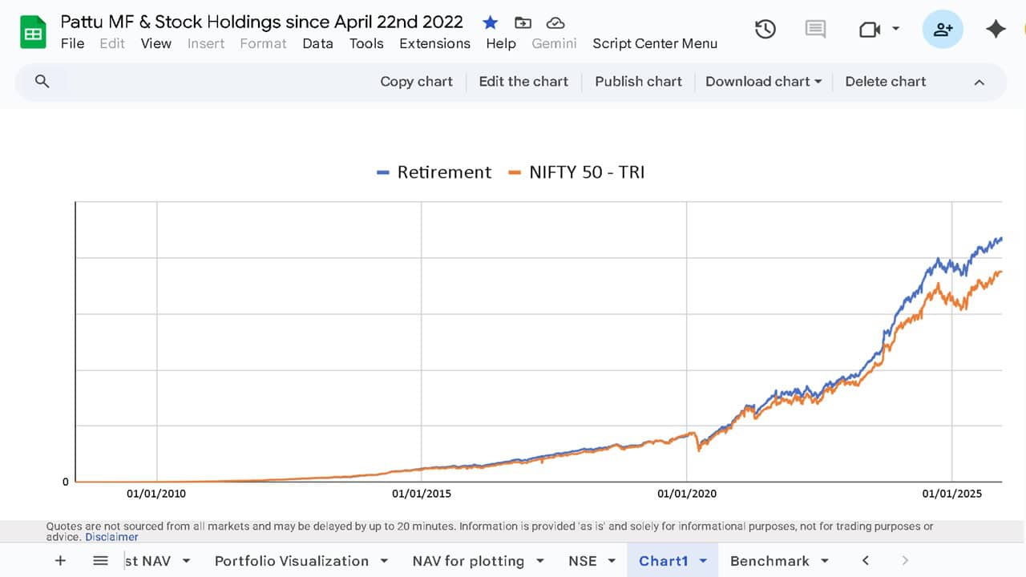The height and width of the screenshot is (577, 1026).
Task: Check the cloud save status
Action: point(555,23)
